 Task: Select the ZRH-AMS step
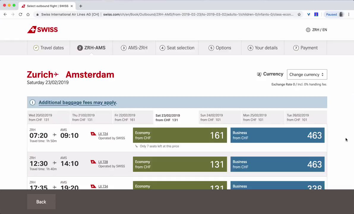91,48
